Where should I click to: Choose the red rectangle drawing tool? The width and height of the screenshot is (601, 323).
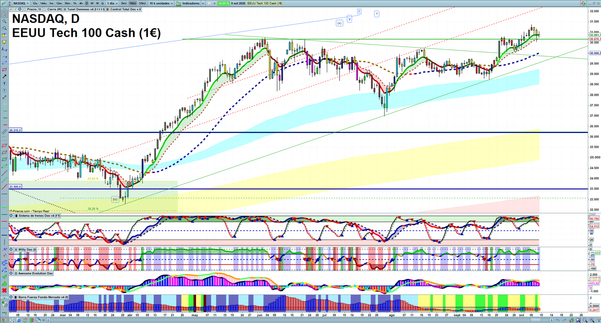(4, 70)
